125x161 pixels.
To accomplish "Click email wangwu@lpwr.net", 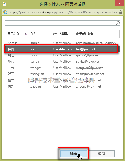I will [x=89, y=68].
